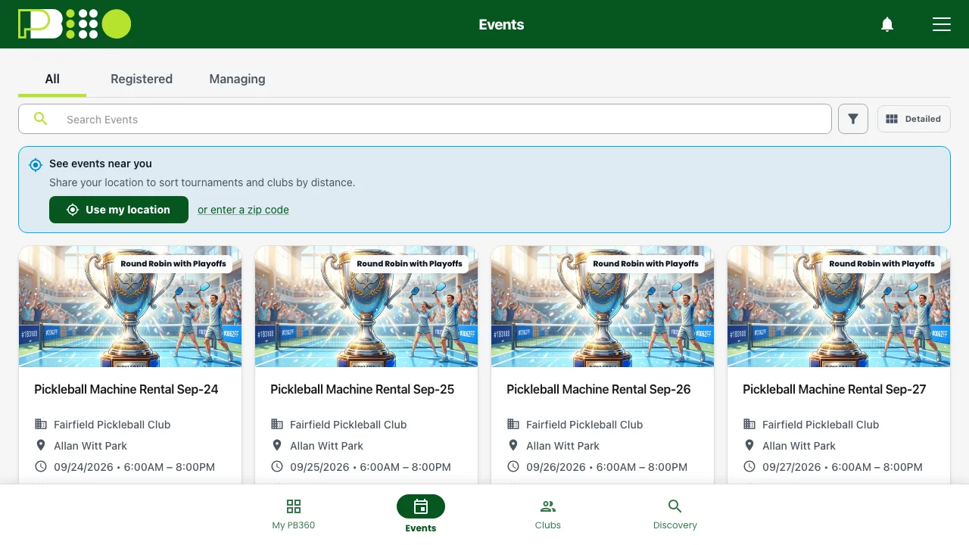Click the search magnifier icon
The image size is (969, 545).
(x=41, y=119)
